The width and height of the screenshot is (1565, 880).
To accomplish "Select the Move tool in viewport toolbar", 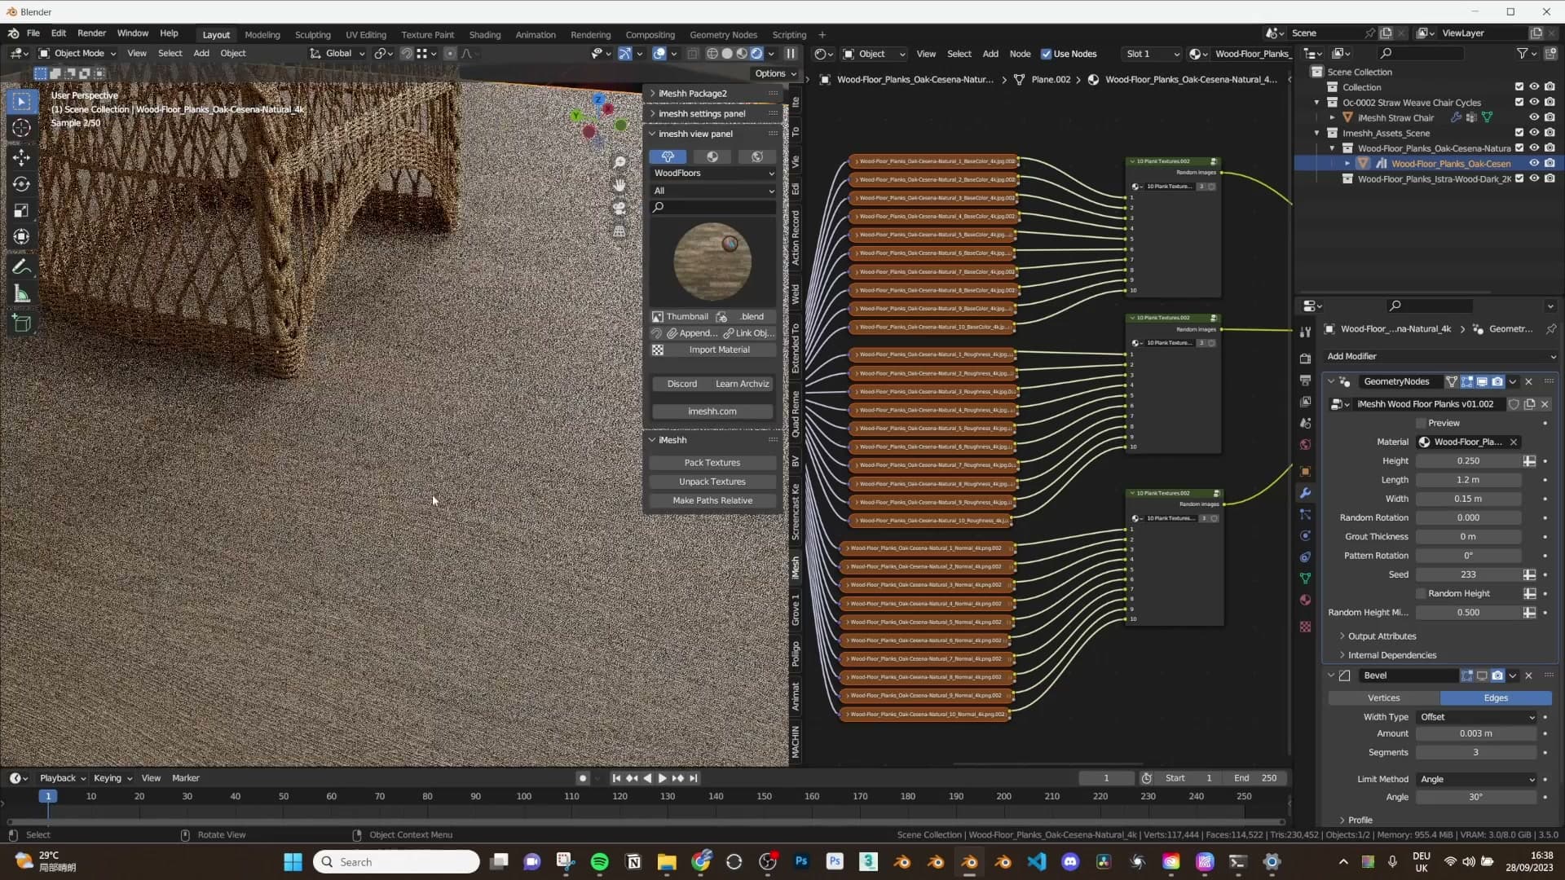I will [22, 156].
